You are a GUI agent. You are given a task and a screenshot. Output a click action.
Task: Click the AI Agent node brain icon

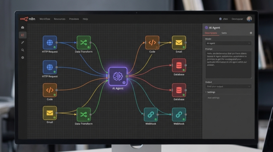click(x=118, y=76)
